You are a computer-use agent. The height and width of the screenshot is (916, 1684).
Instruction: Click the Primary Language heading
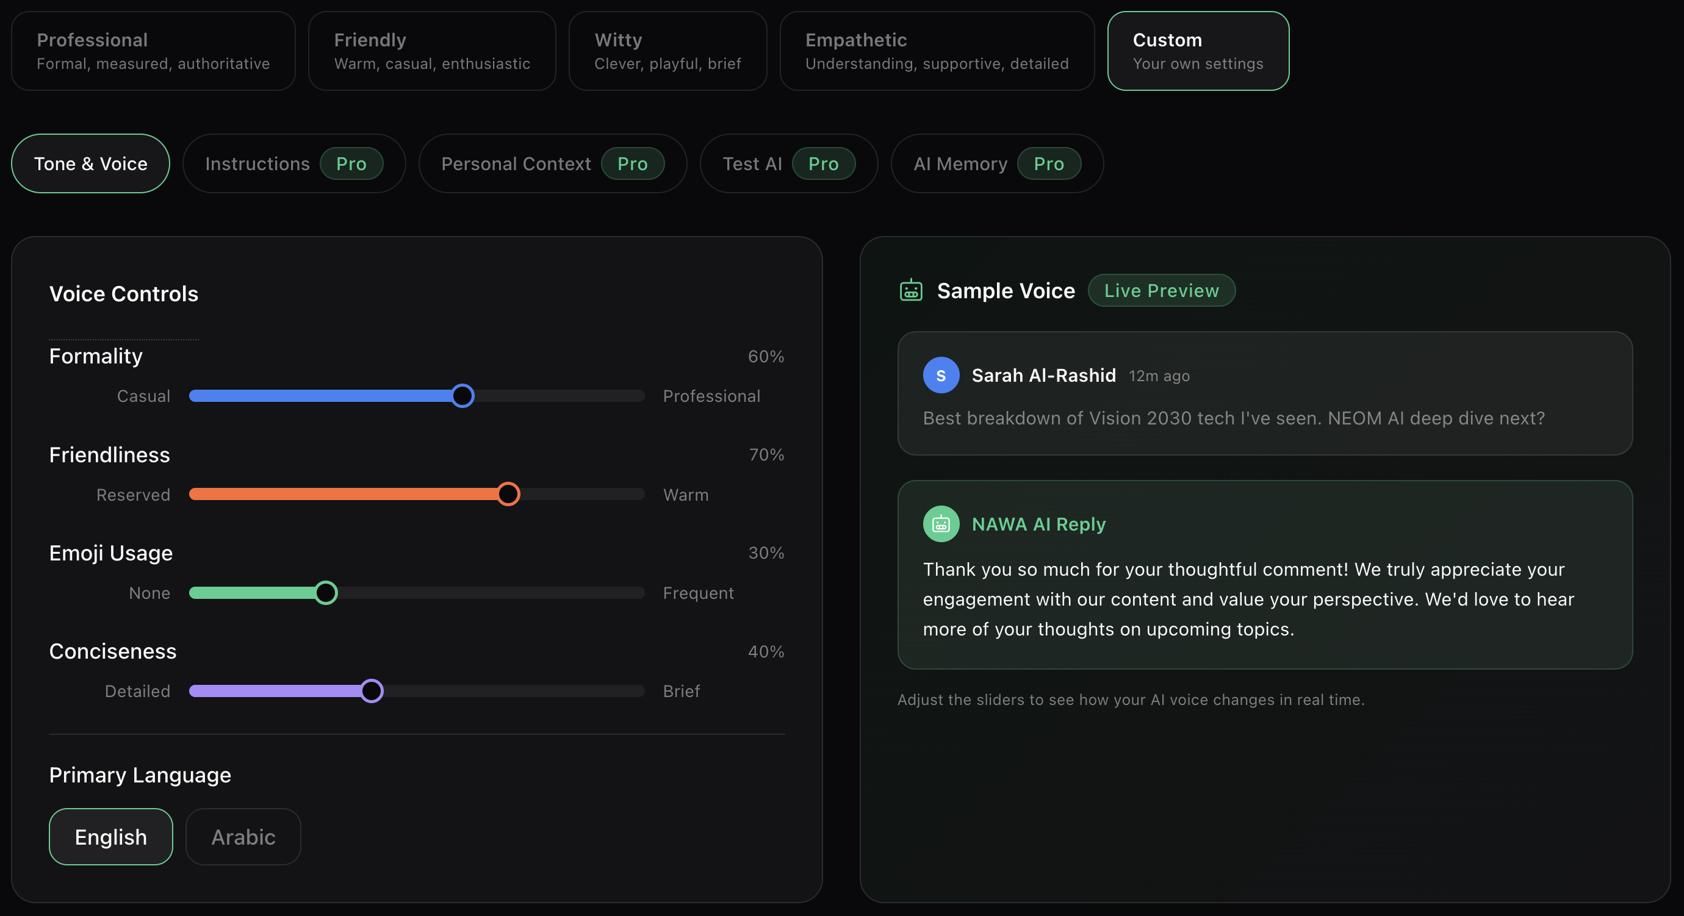coord(140,775)
